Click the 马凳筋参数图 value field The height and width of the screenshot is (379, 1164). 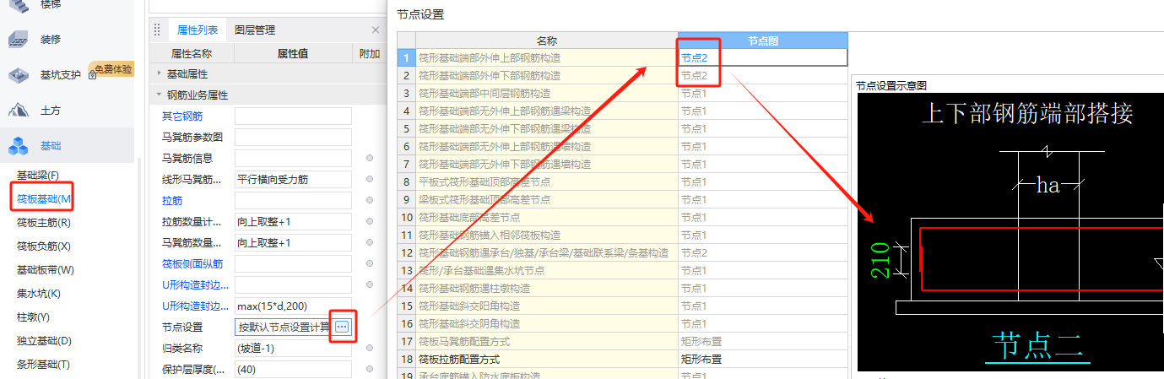[x=293, y=137]
